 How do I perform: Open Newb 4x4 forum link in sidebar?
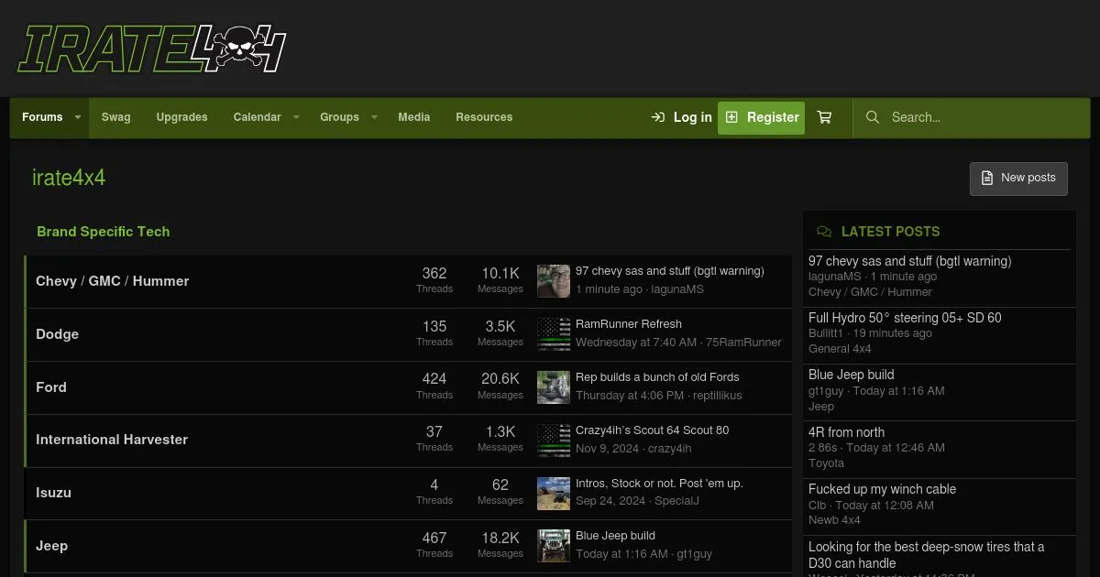[834, 520]
